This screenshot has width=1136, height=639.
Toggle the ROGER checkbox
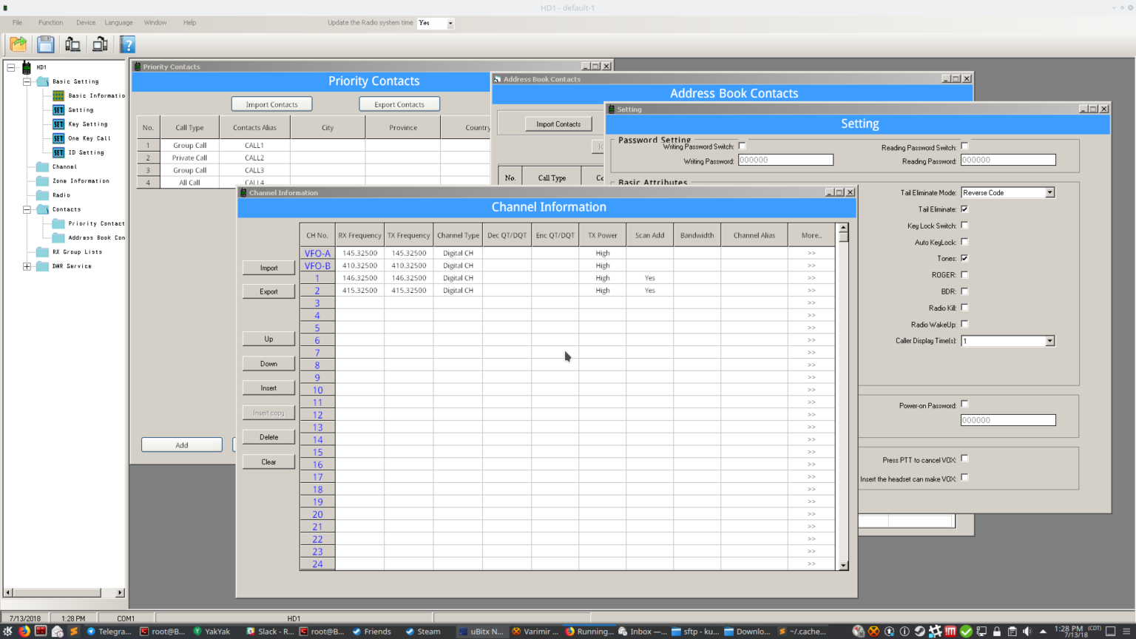tap(964, 275)
